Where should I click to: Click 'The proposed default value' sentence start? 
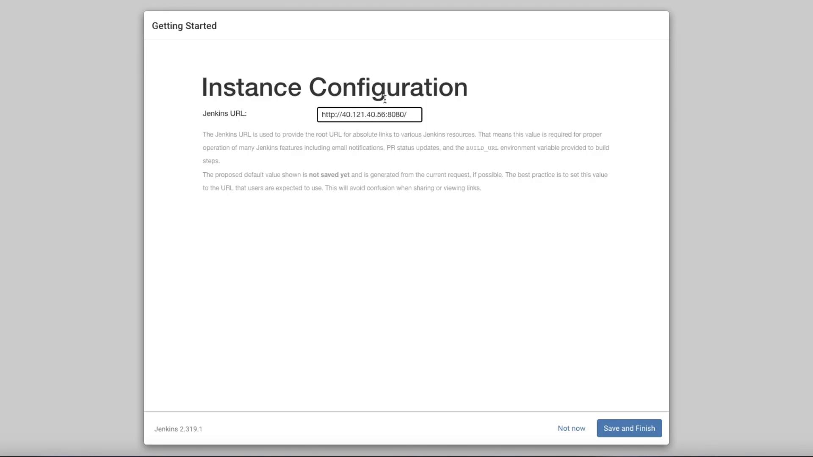(237, 175)
